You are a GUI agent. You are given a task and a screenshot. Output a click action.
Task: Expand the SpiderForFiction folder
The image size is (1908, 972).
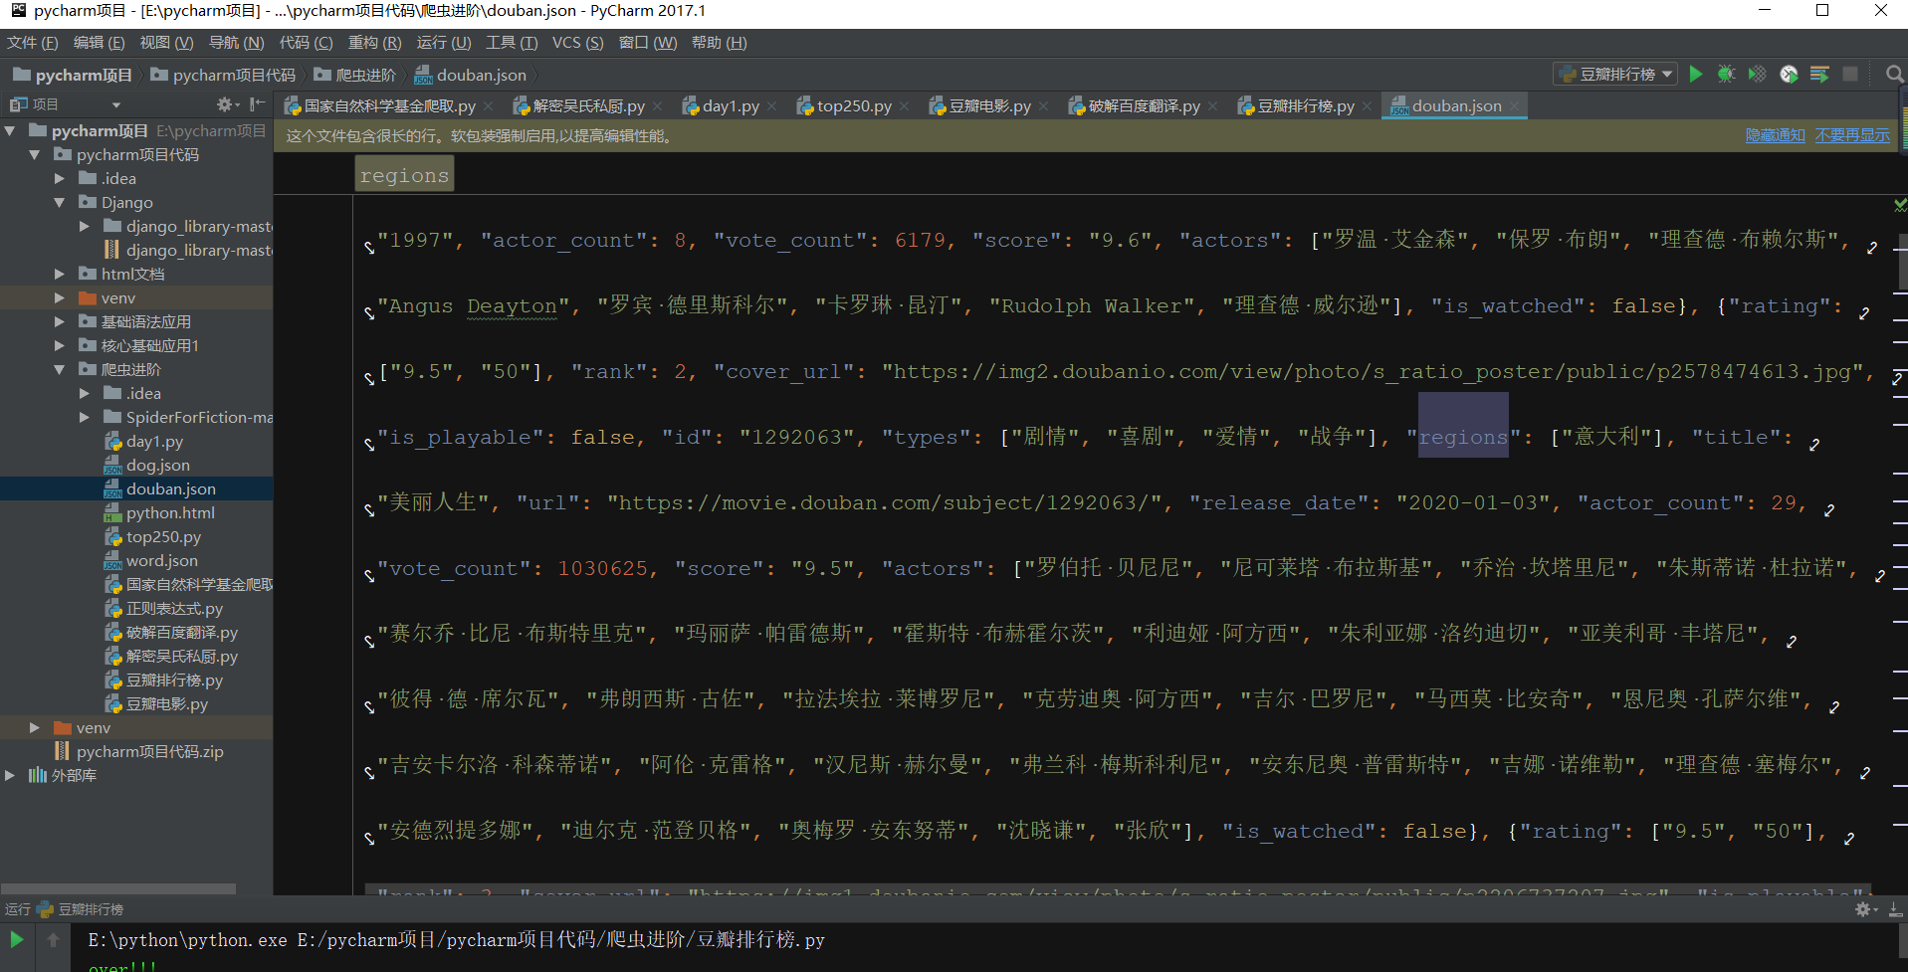[85, 417]
